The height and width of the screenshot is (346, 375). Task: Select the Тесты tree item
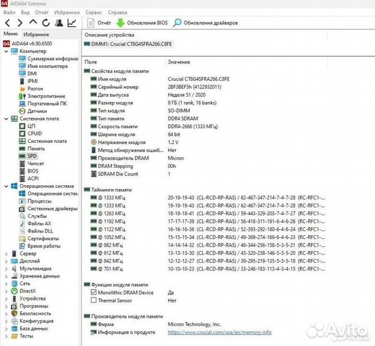[22, 336]
